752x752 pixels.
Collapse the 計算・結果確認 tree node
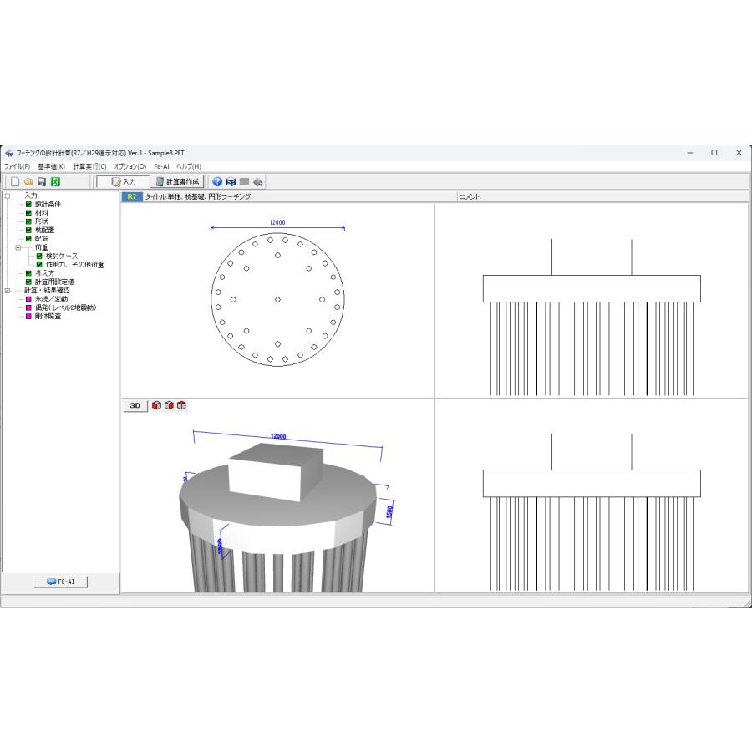pos(8,291)
